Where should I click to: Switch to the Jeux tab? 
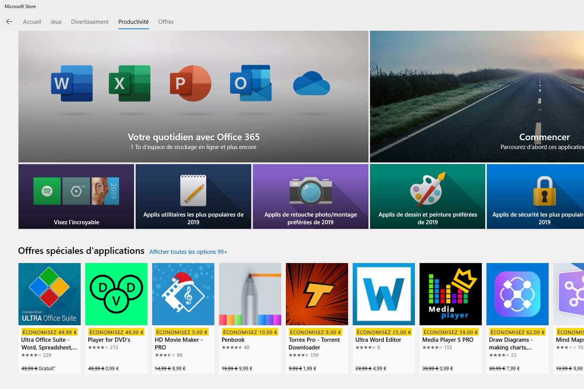click(x=56, y=22)
